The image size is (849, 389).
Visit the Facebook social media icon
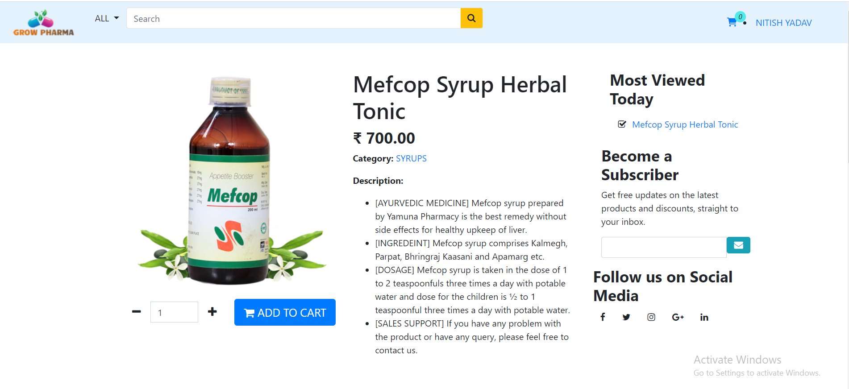603,317
